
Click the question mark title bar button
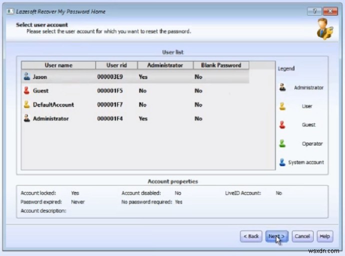click(314, 11)
